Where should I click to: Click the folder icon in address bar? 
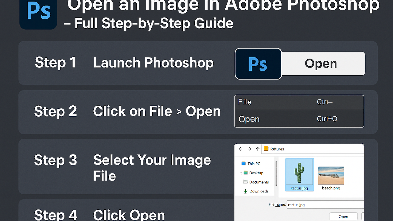(x=266, y=149)
